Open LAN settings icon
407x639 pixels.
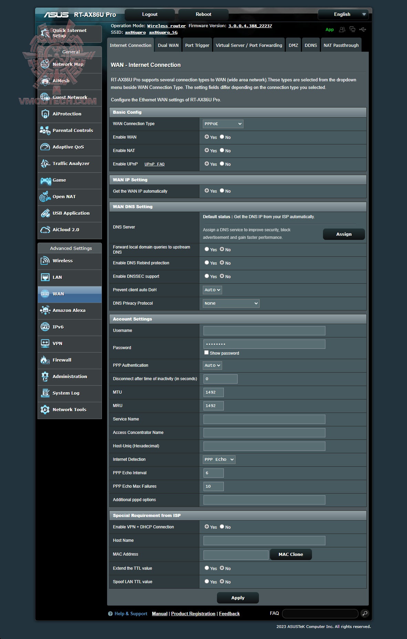coord(45,277)
